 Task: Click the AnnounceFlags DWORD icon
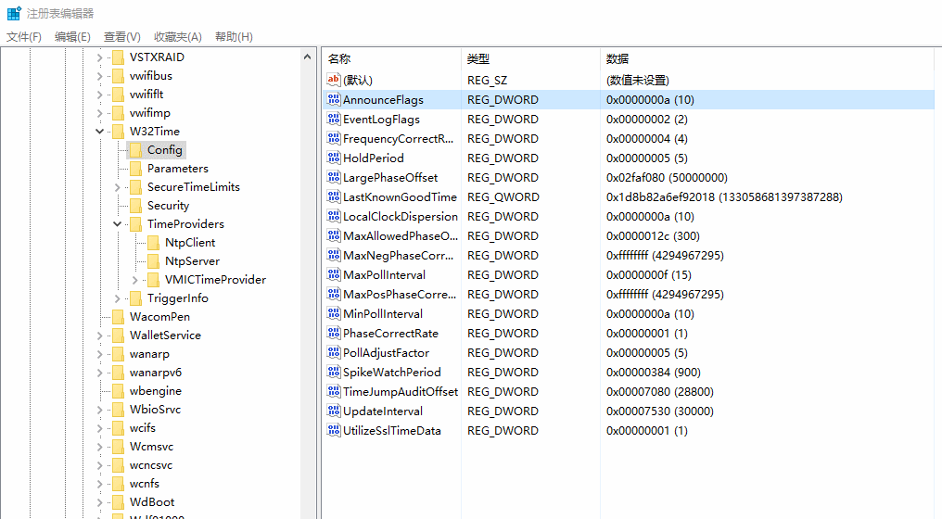334,99
